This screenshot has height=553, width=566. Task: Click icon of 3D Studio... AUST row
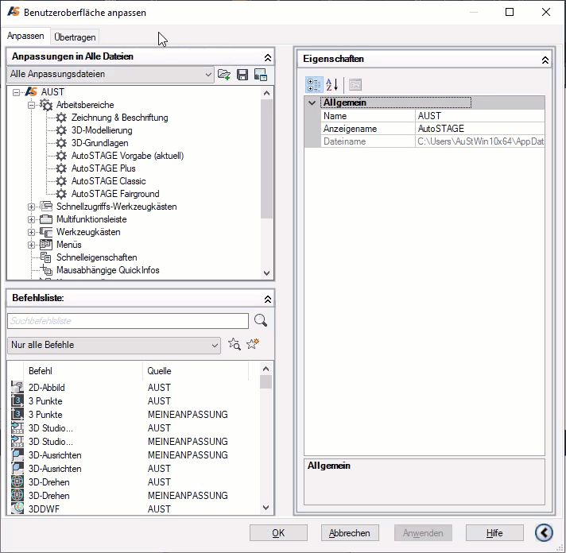tap(17, 427)
